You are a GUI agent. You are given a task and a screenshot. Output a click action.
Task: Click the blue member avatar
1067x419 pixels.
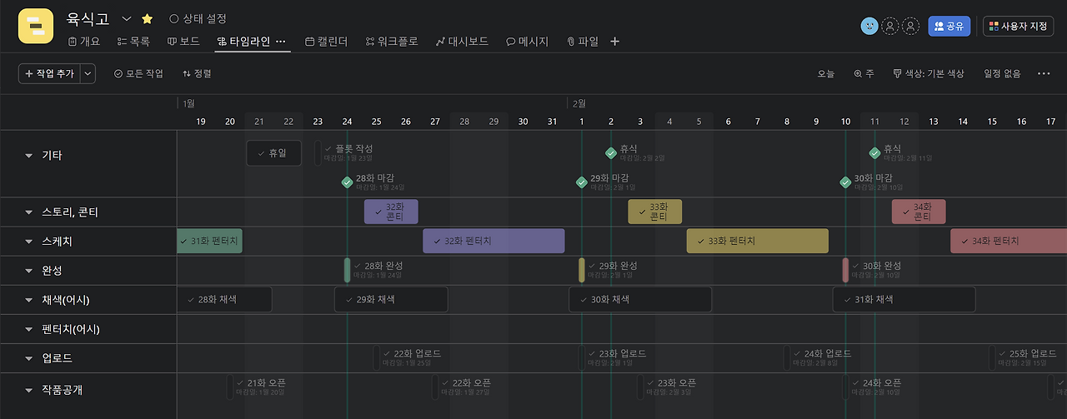coord(869,26)
